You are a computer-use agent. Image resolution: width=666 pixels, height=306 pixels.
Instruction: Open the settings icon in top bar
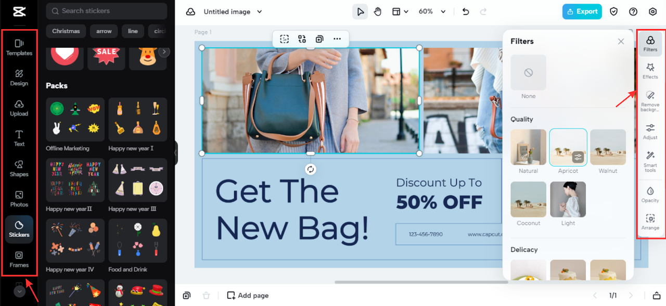[x=653, y=11]
